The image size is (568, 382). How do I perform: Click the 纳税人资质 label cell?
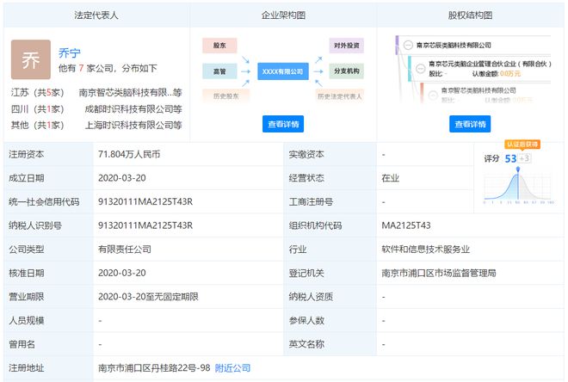pos(330,297)
